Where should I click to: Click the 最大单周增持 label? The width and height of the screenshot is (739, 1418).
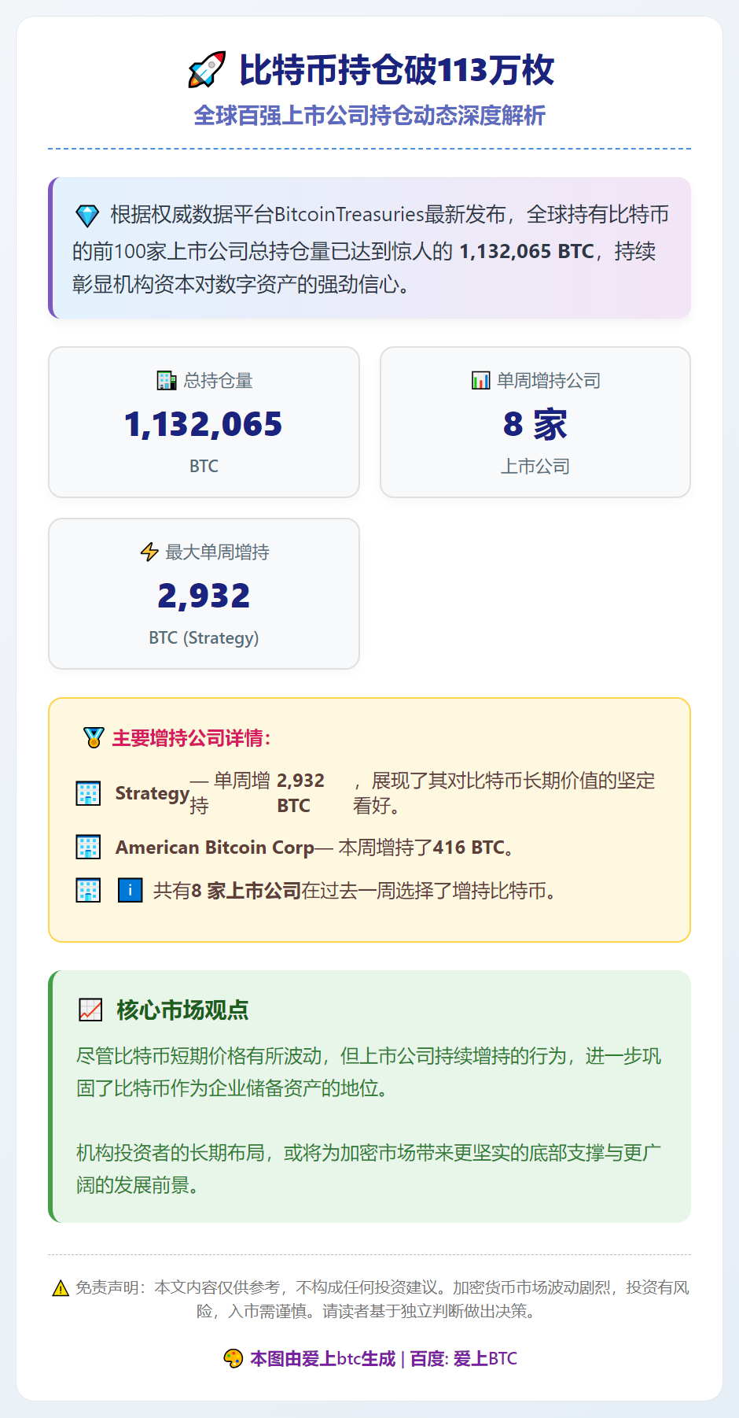tap(217, 552)
